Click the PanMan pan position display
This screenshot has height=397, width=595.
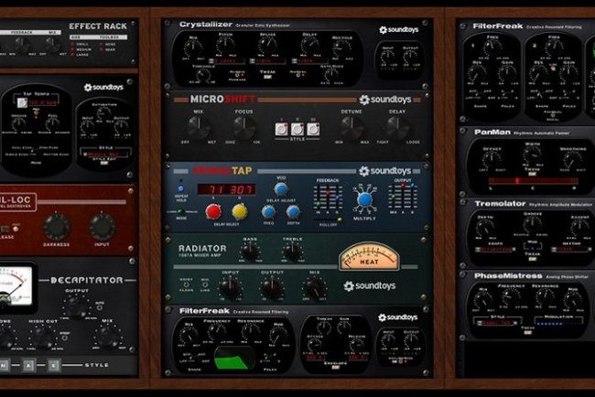click(x=533, y=181)
